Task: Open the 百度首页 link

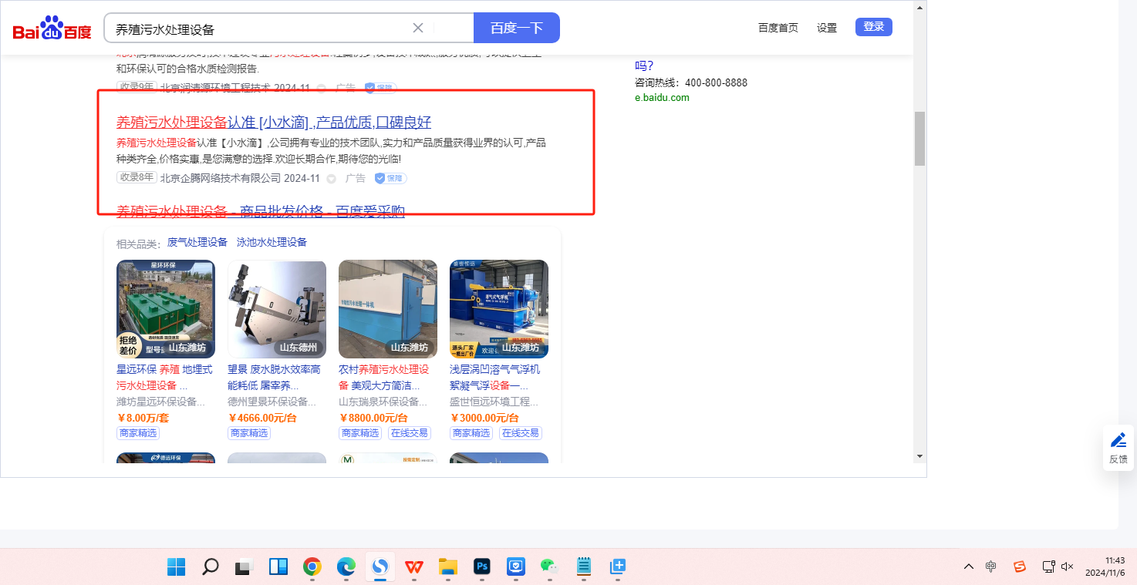Action: point(778,28)
